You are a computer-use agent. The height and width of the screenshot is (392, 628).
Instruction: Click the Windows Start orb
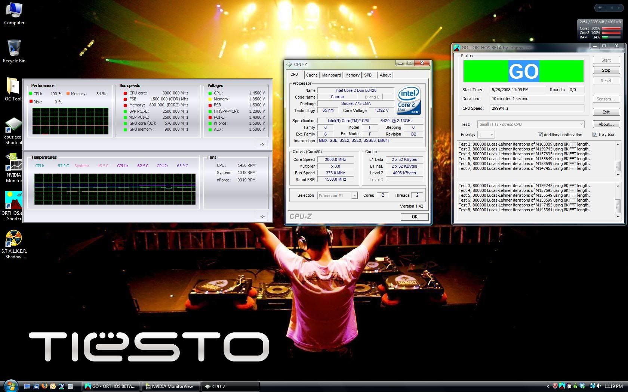pyautogui.click(x=10, y=386)
